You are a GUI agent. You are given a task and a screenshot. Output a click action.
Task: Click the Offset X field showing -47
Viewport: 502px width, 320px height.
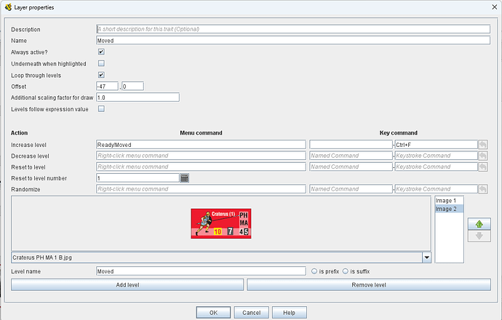coord(107,86)
